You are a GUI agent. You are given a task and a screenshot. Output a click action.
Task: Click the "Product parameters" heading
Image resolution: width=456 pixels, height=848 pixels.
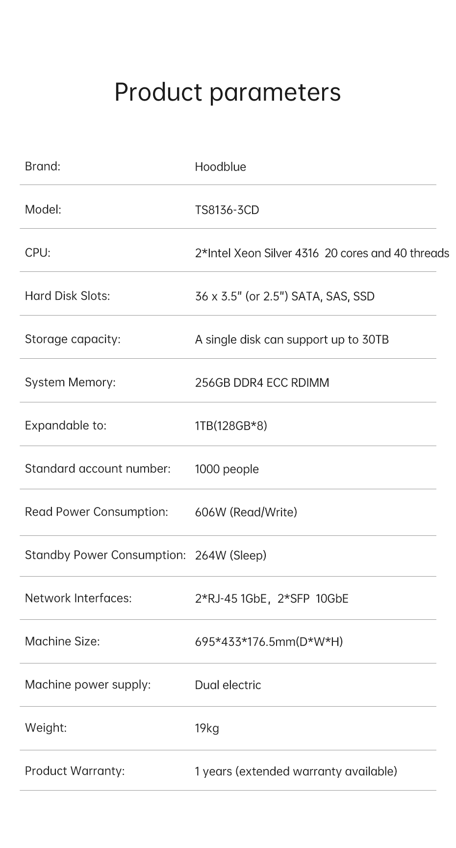click(x=228, y=92)
